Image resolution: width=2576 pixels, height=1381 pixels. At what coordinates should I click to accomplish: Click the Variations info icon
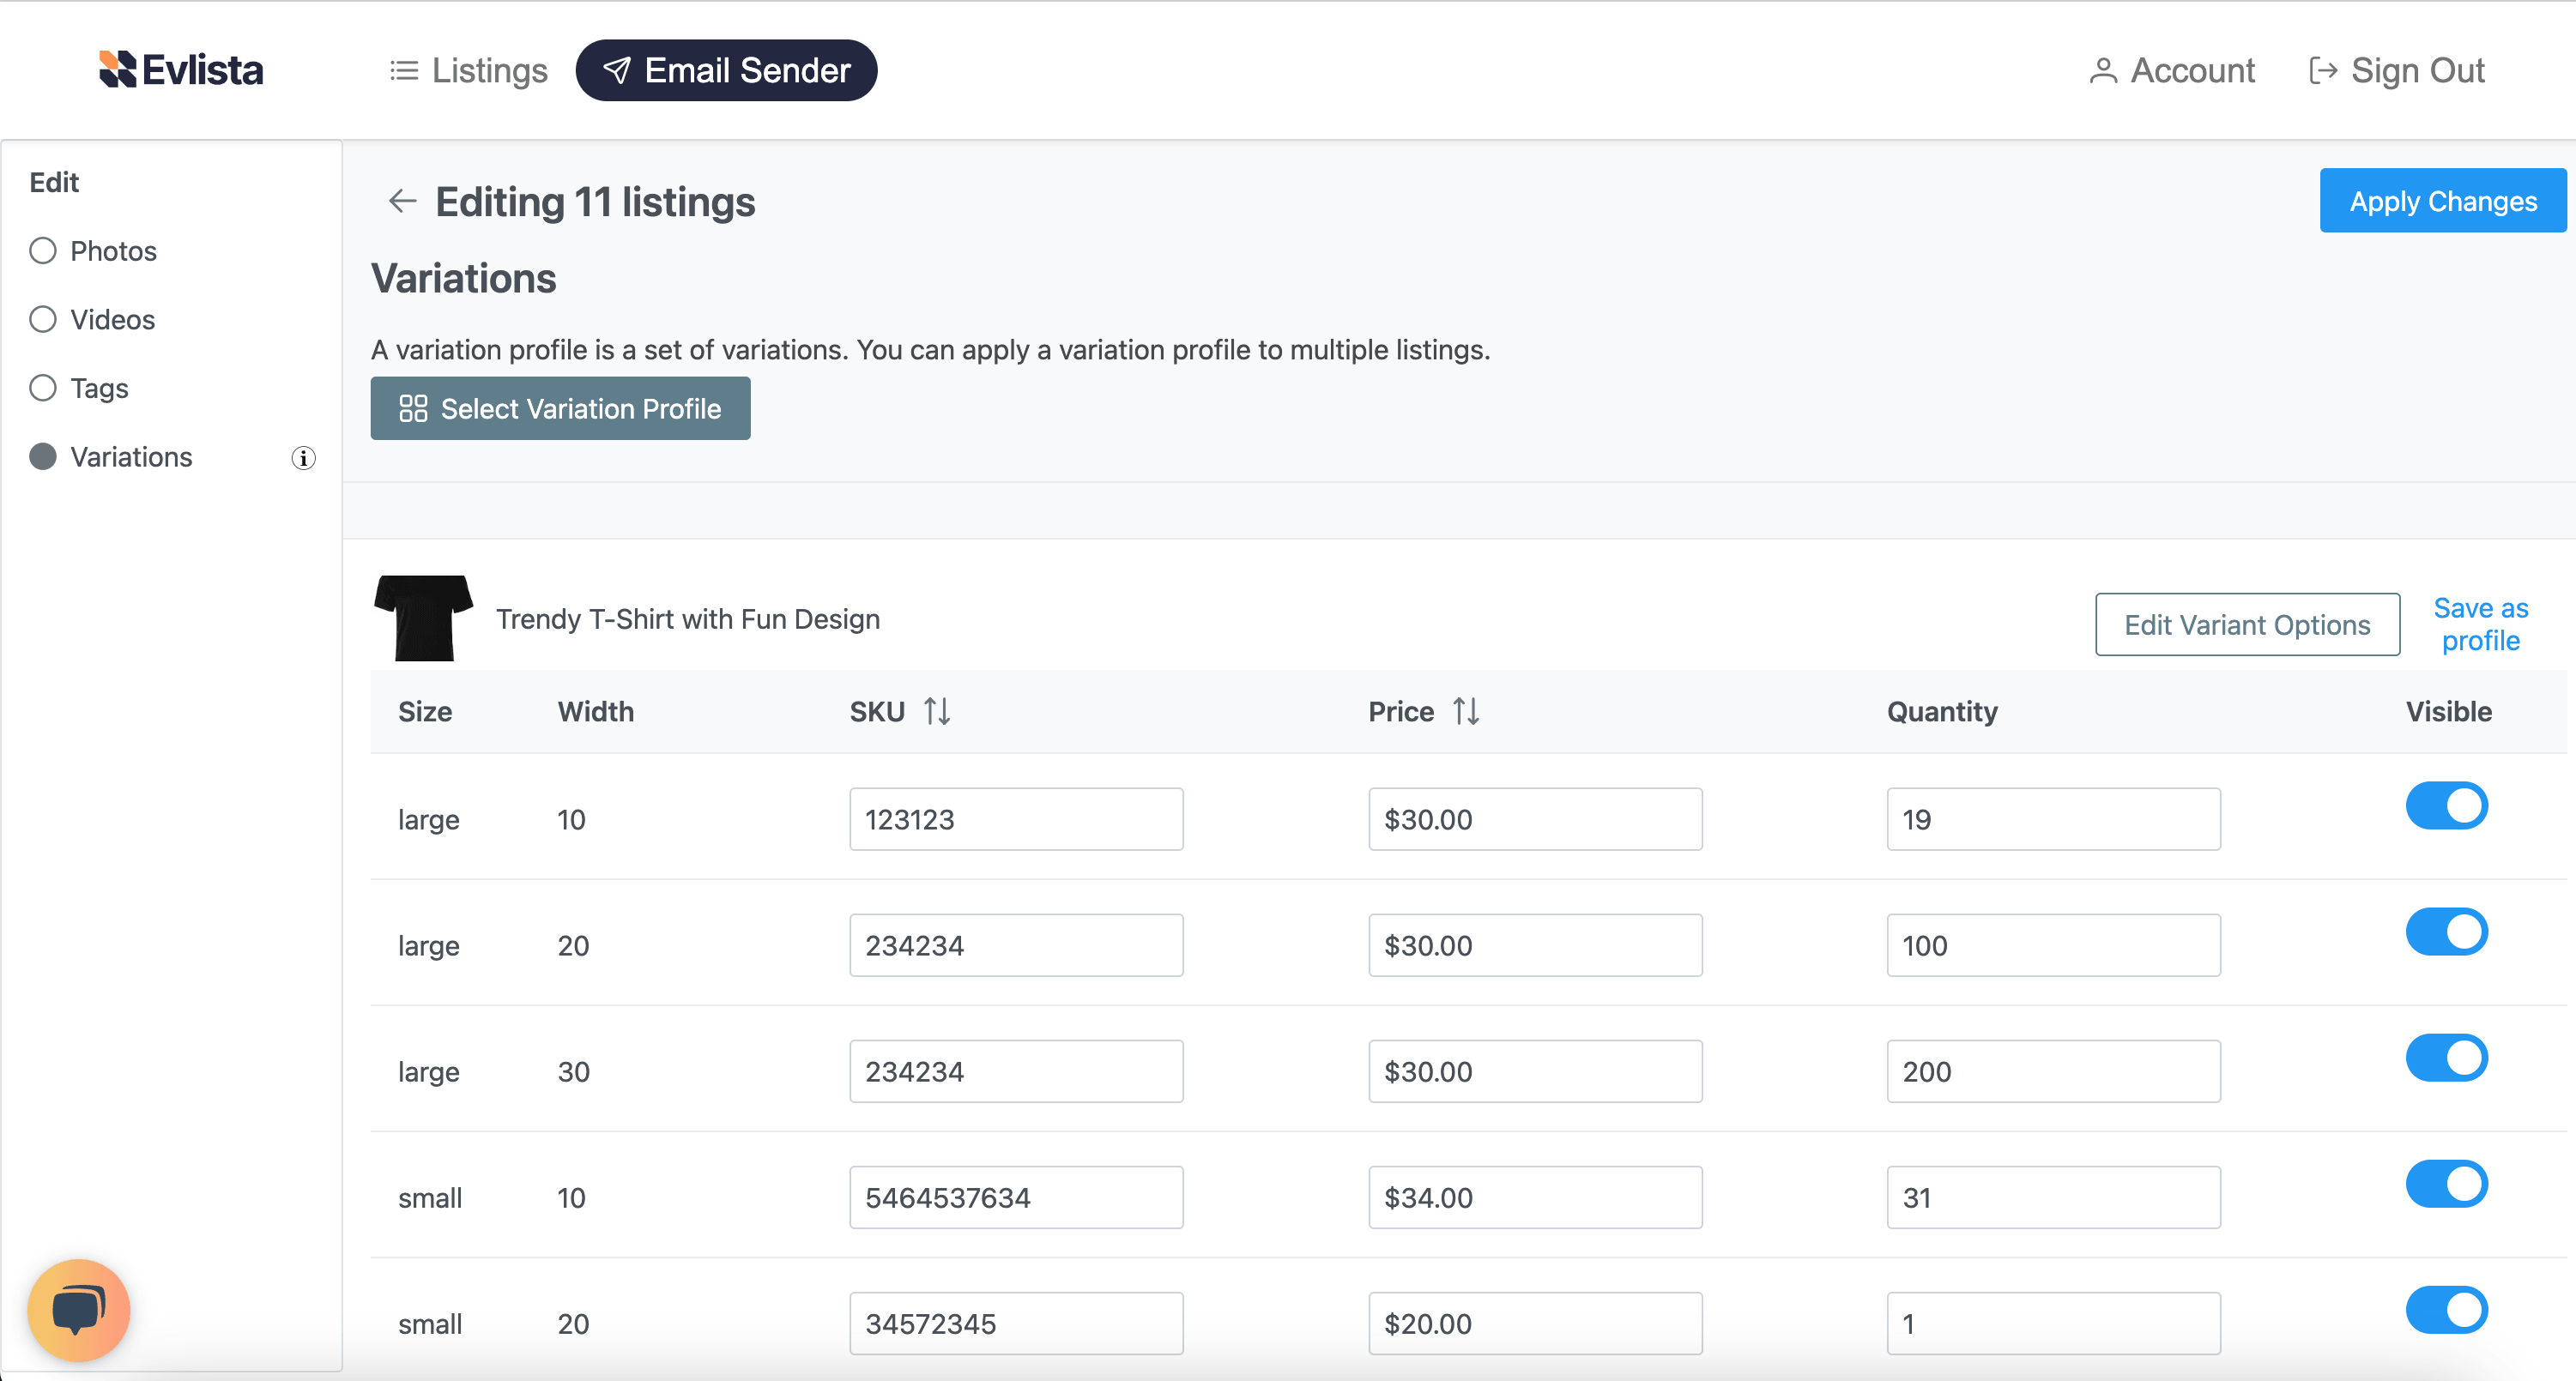tap(303, 459)
